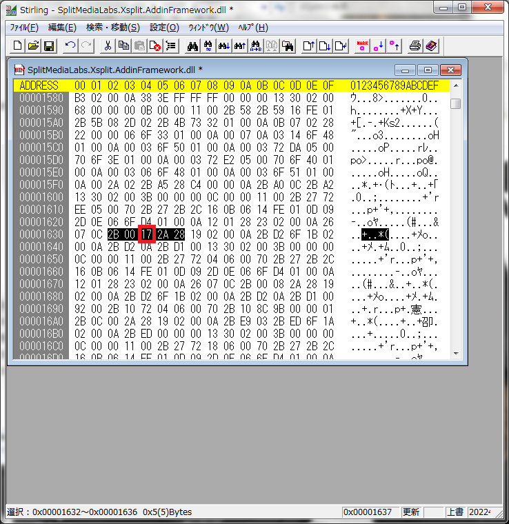Click the A→B compare binoculars icon
The image size is (509, 524).
[x=256, y=46]
